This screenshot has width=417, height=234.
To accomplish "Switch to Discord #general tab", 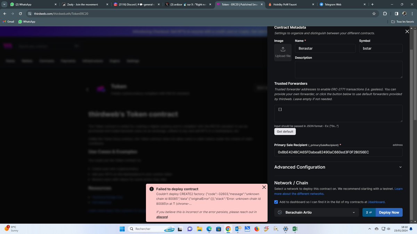I will tap(137, 5).
